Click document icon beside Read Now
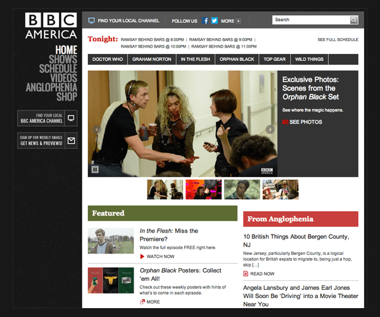This screenshot has height=317, width=380. pyautogui.click(x=246, y=274)
